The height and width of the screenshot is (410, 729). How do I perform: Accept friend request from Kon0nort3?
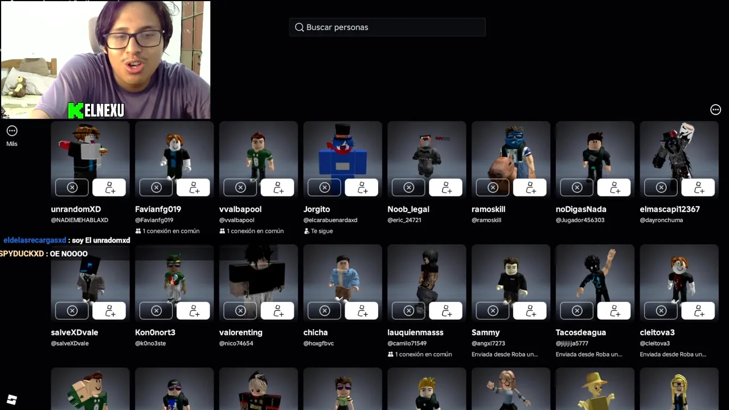[194, 311]
